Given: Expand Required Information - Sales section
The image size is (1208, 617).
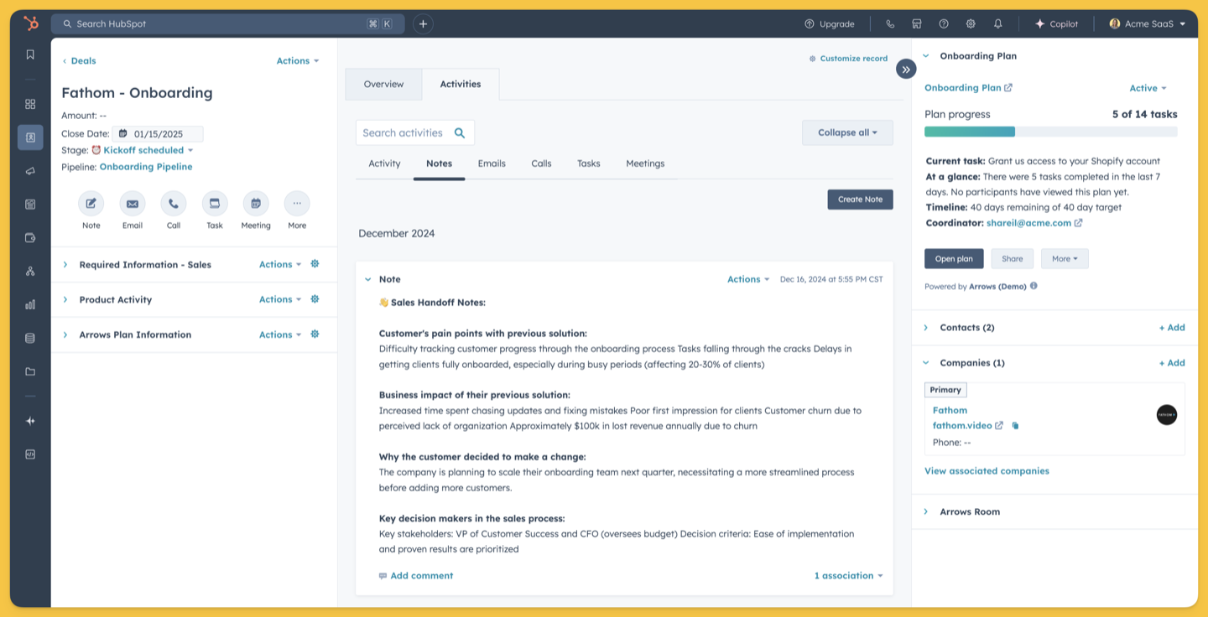Looking at the screenshot, I should coord(65,264).
